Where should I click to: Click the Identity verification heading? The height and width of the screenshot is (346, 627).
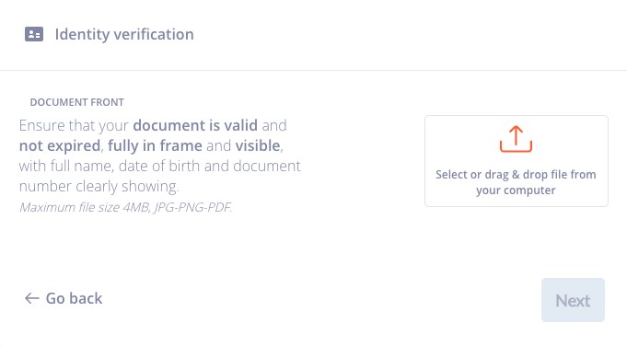coord(124,34)
